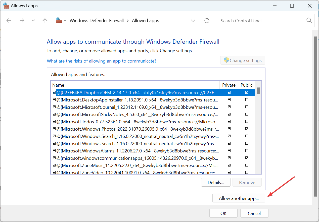Select the Microsoft.Windows.Photos row text
Image resolution: width=319 pixels, height=222 pixels.
click(x=138, y=129)
